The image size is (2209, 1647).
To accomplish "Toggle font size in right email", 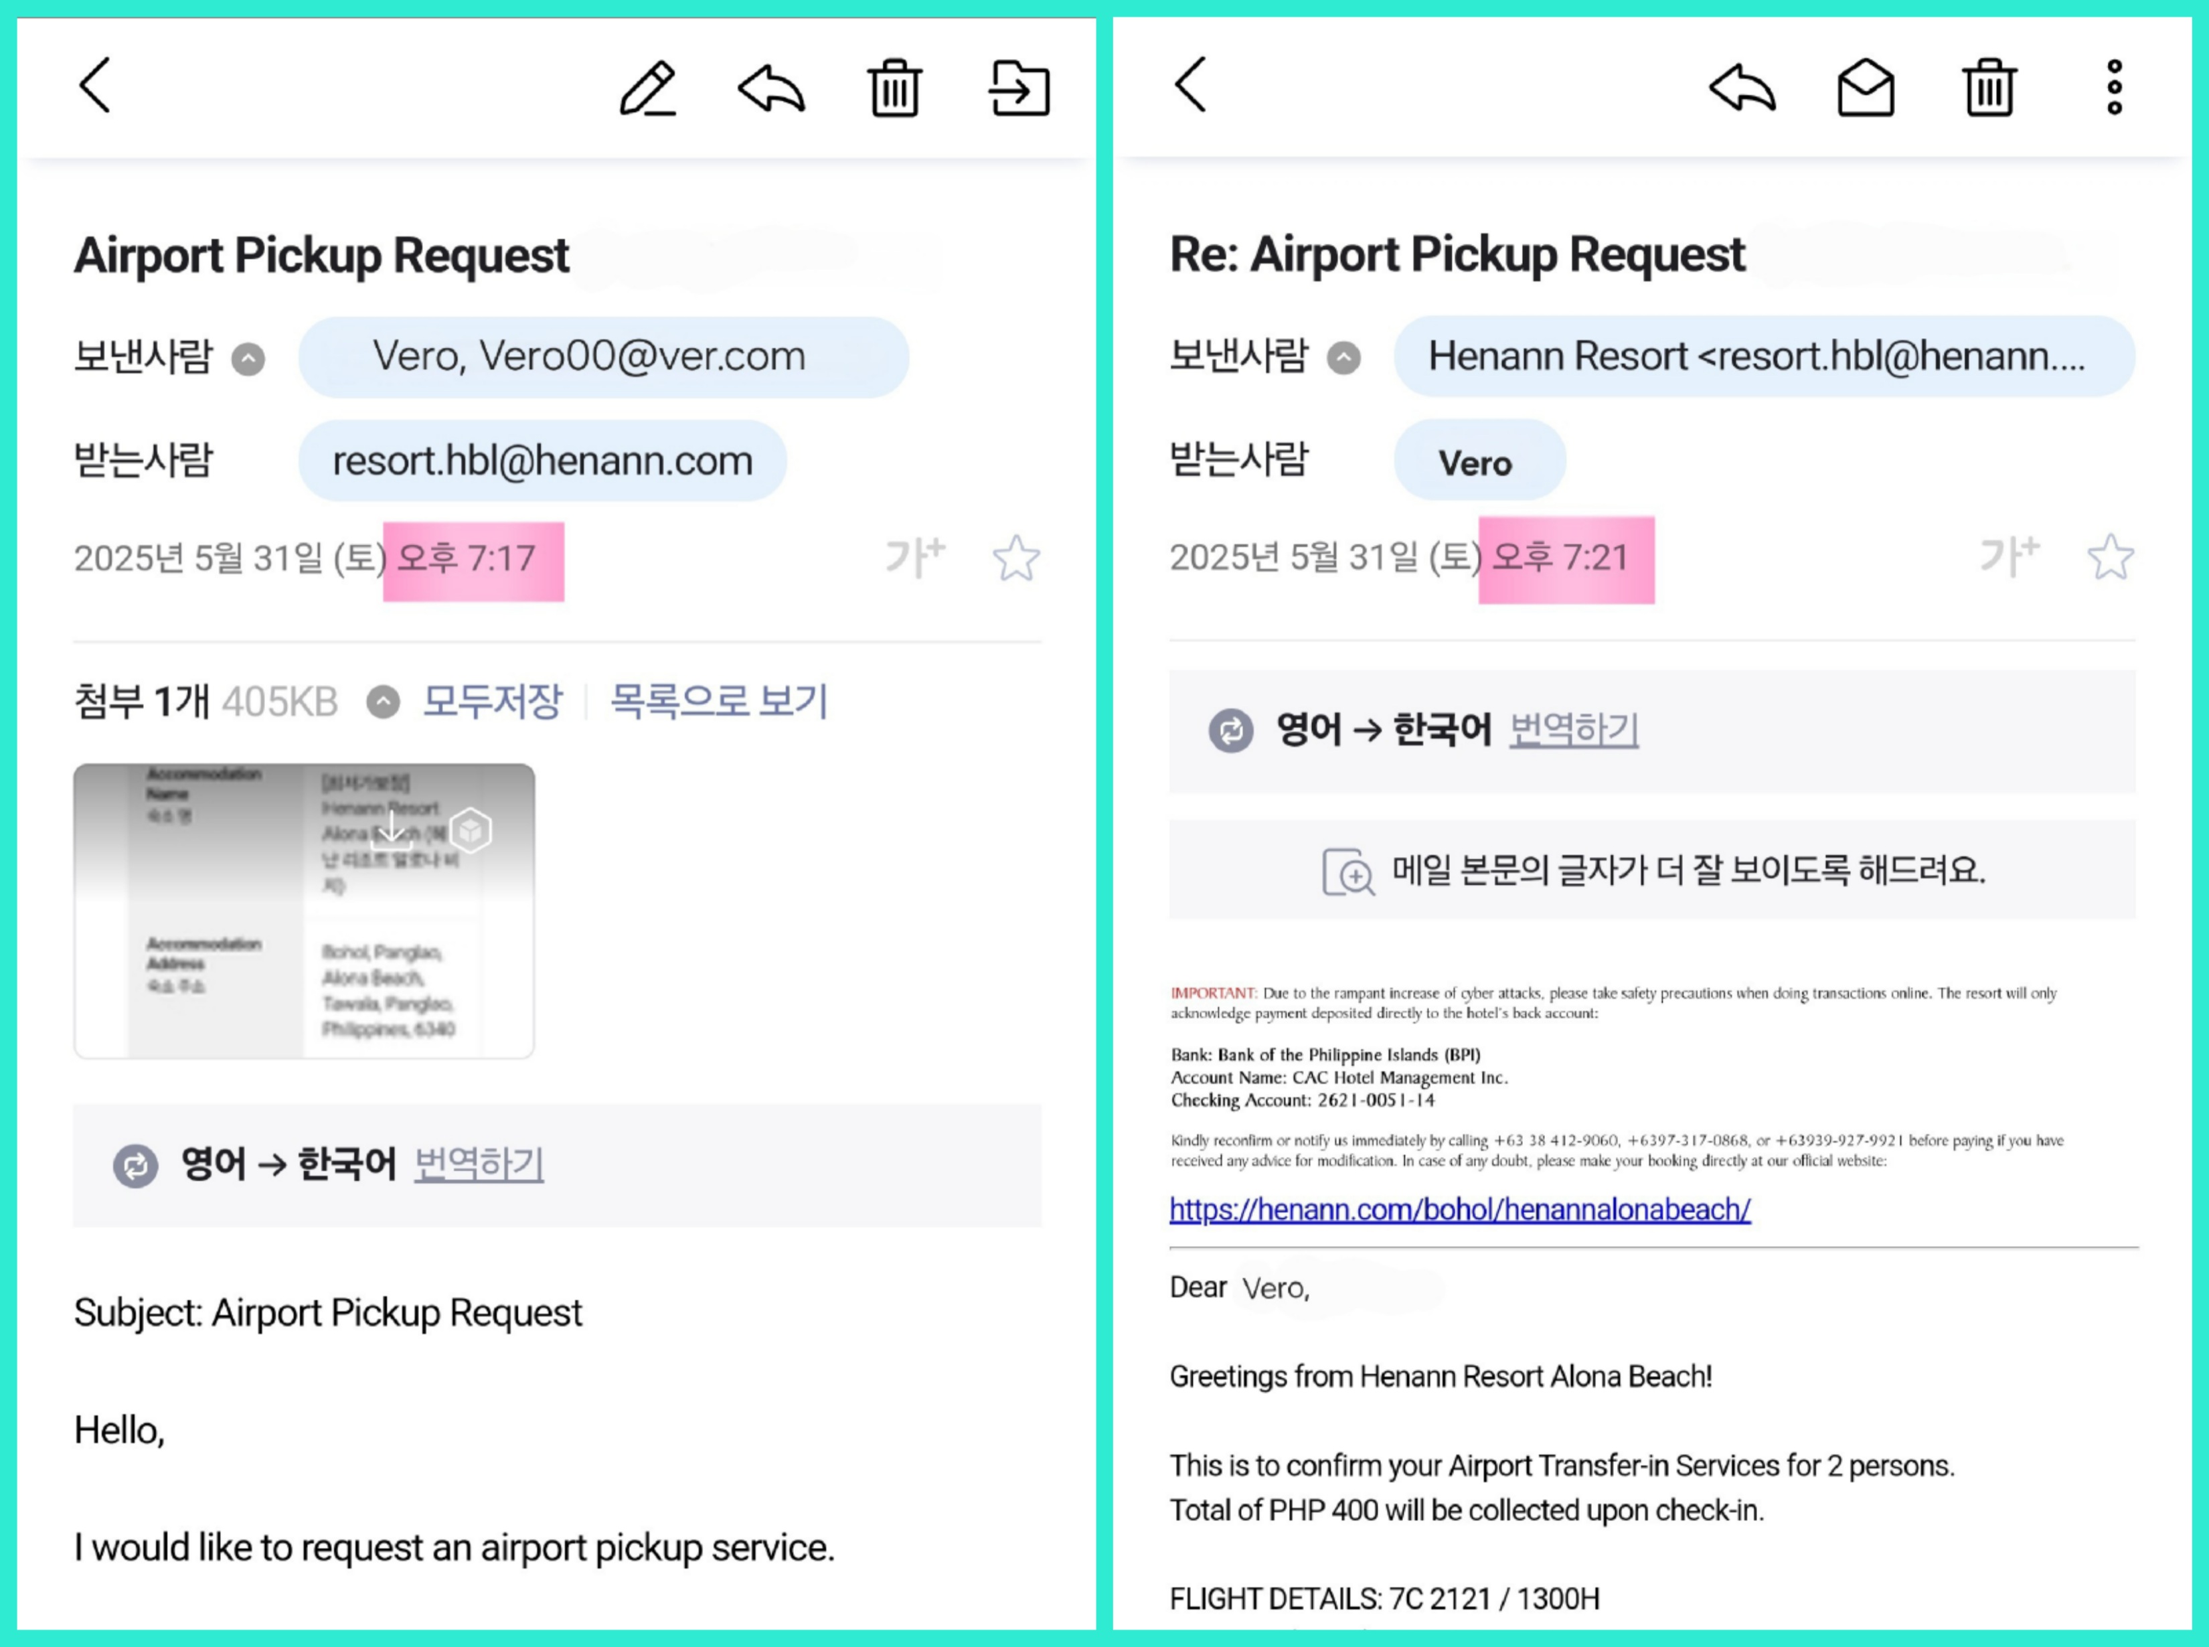I will (2009, 555).
